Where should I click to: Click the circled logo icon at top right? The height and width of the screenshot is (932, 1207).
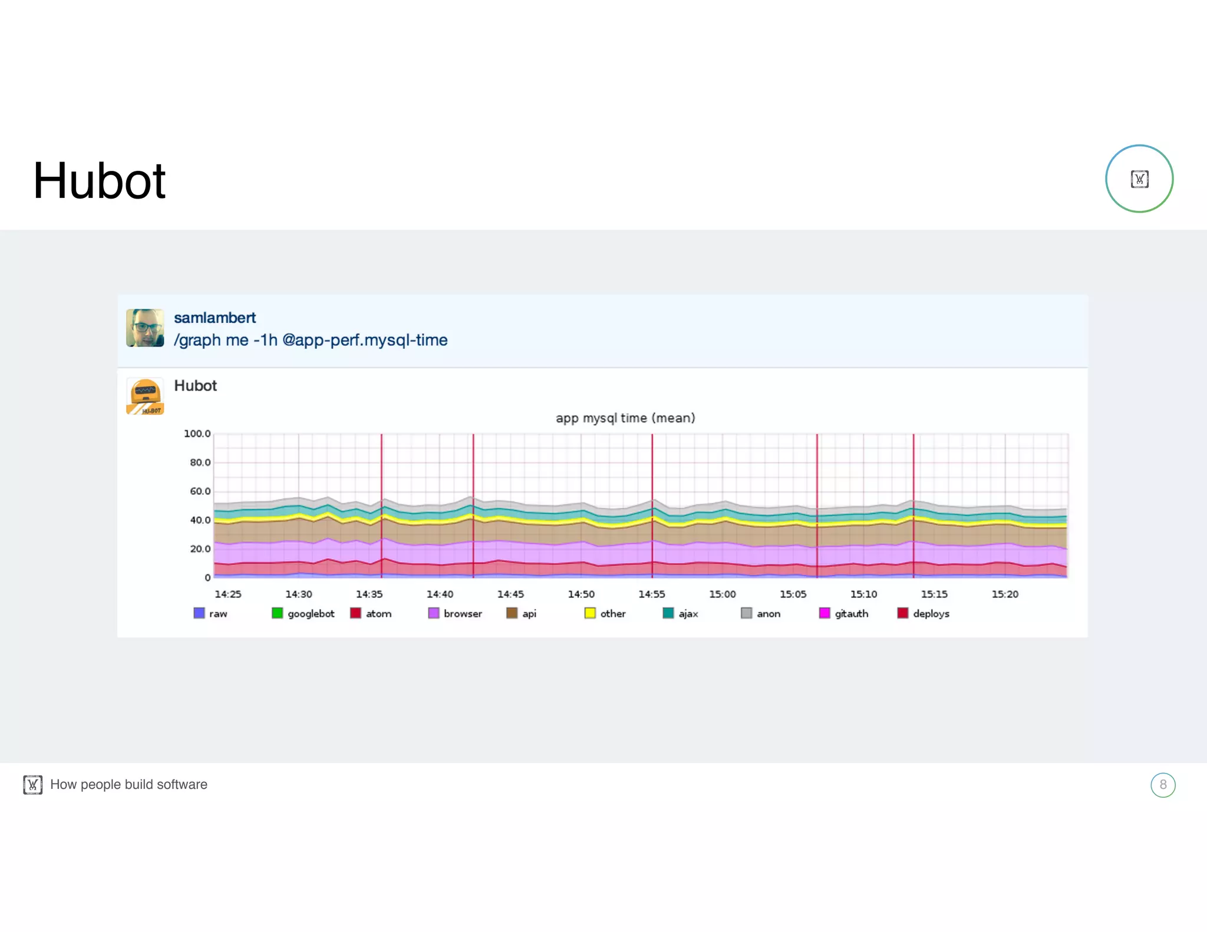[x=1139, y=179]
